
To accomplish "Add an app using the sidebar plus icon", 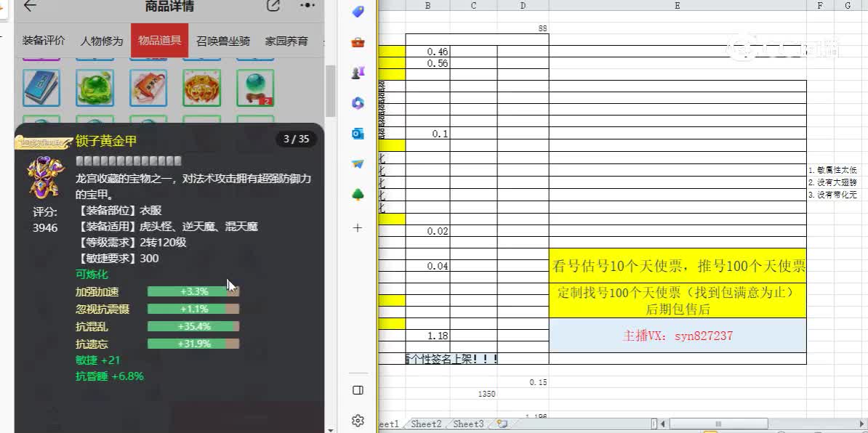I will click(358, 227).
